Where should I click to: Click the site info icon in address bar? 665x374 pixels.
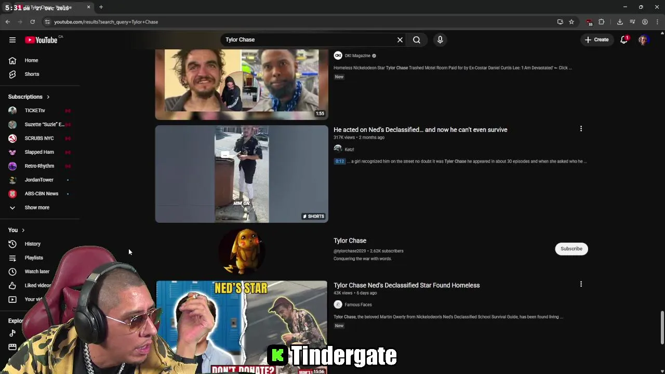(x=47, y=22)
